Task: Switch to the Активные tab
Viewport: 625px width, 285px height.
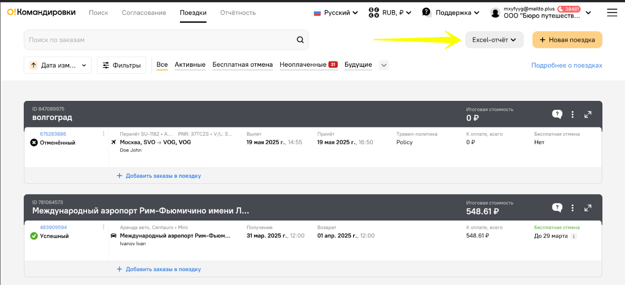Action: point(190,65)
